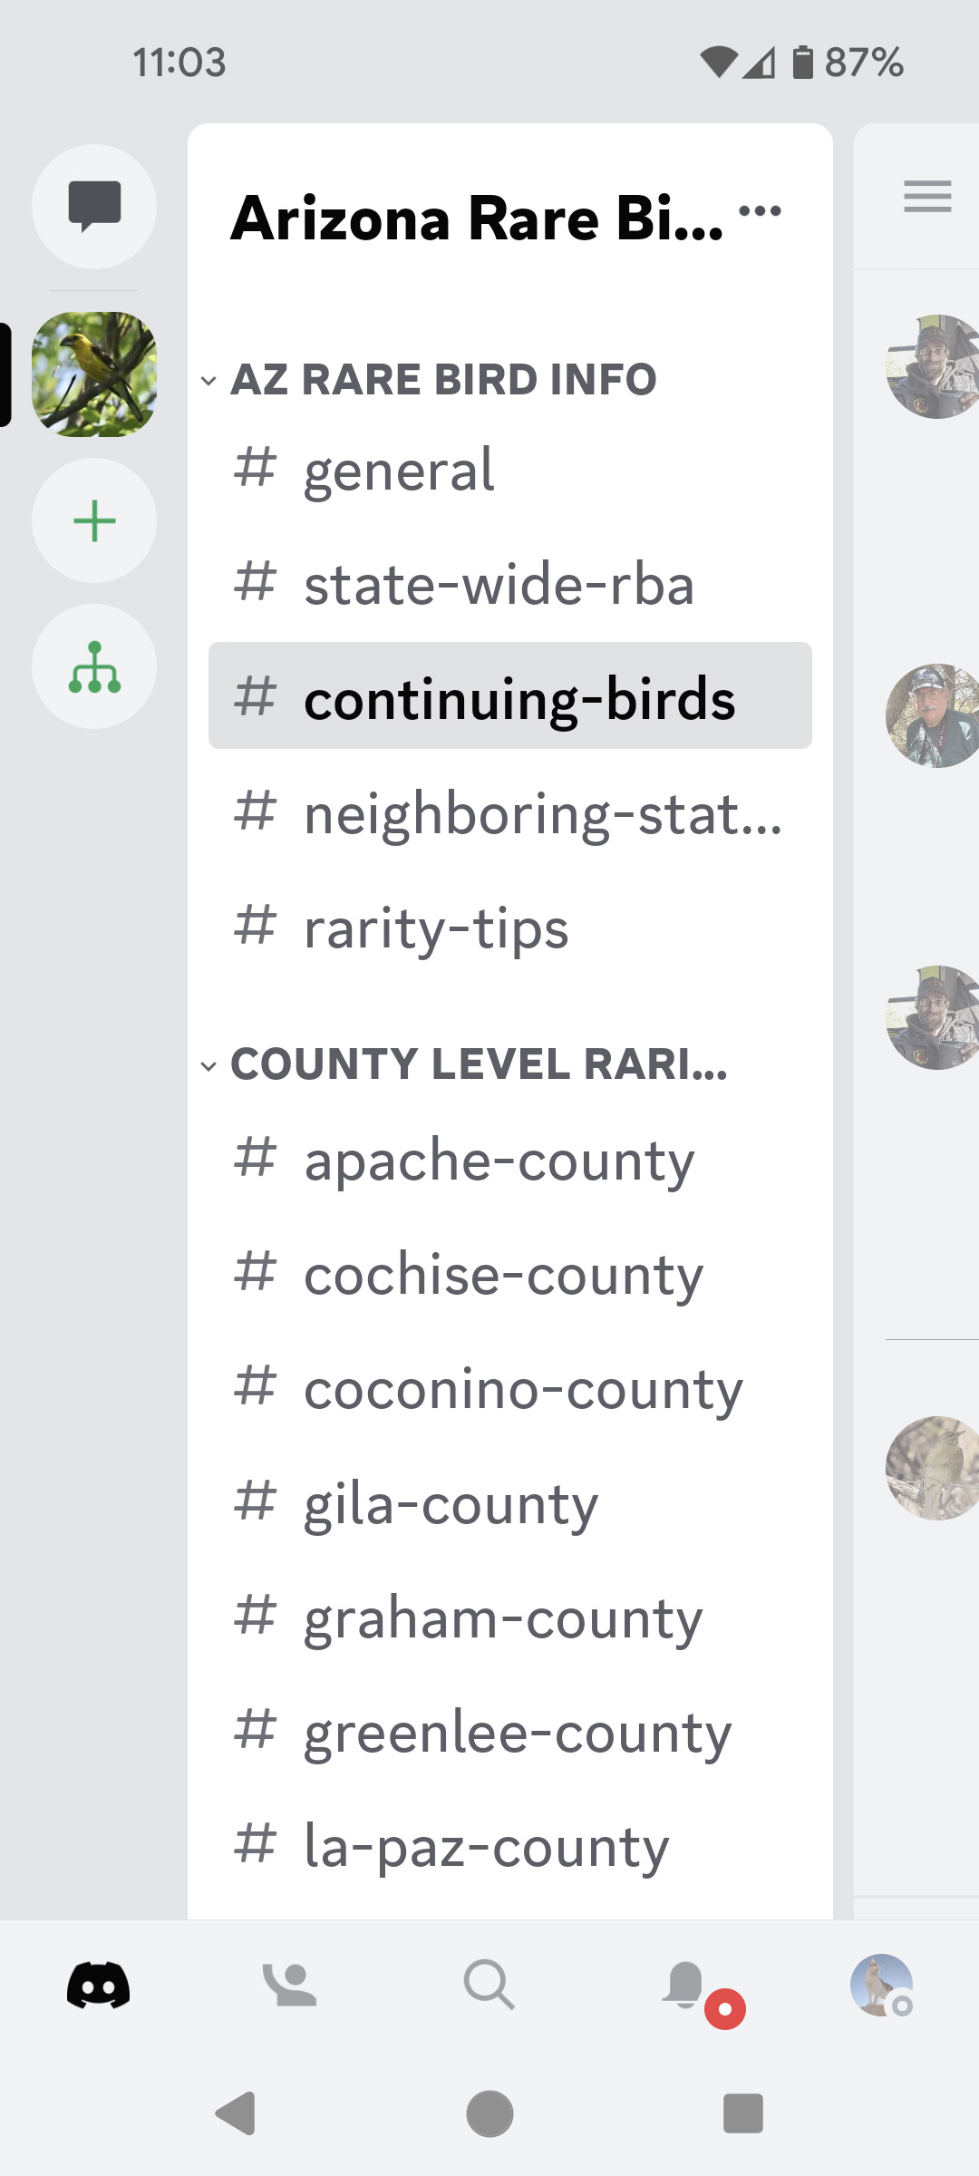Click the add-a-server plus icon
The width and height of the screenshot is (979, 2176).
click(x=93, y=520)
